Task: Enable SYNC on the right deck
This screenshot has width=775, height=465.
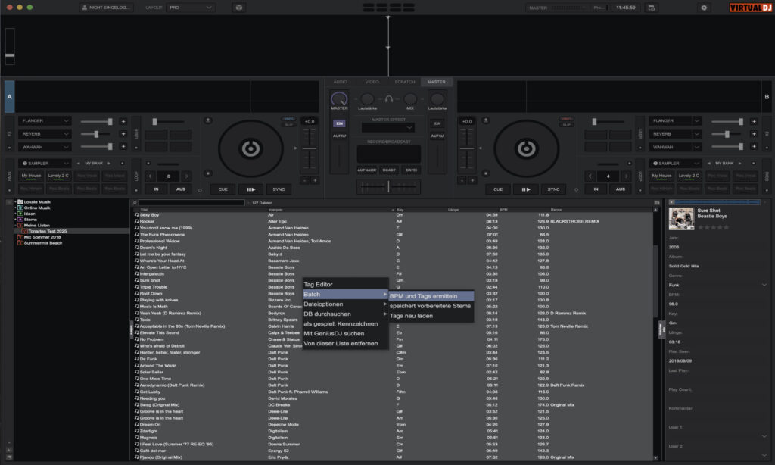Action: [553, 189]
